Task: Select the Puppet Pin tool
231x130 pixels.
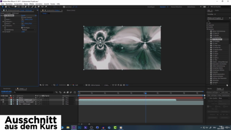Action: tap(46, 7)
